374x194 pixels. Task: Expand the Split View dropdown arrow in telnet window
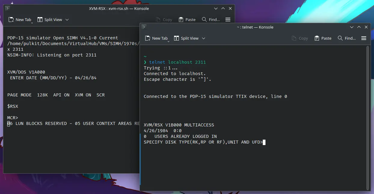(204, 38)
